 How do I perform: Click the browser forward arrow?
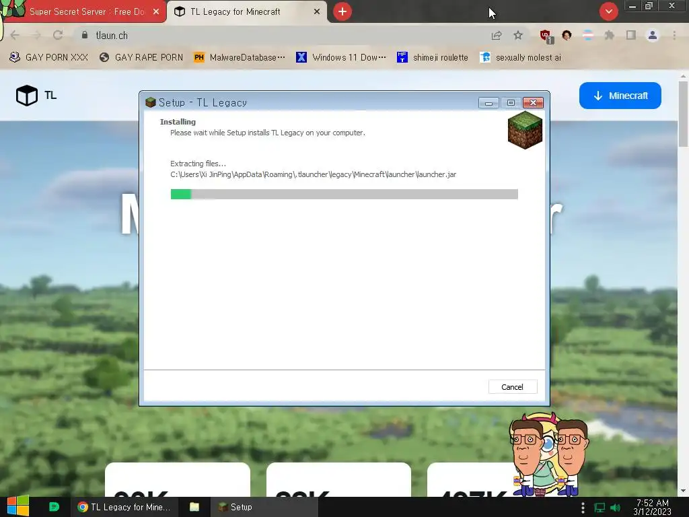coord(36,35)
